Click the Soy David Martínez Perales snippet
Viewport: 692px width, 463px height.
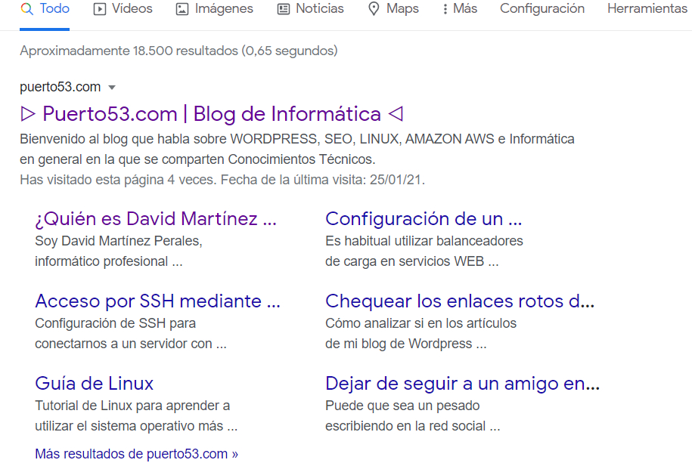118,252
